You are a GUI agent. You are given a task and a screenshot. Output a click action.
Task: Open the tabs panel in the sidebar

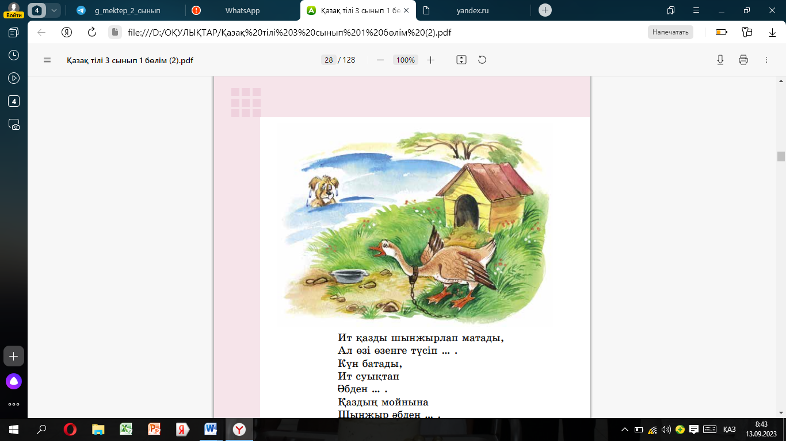(14, 32)
